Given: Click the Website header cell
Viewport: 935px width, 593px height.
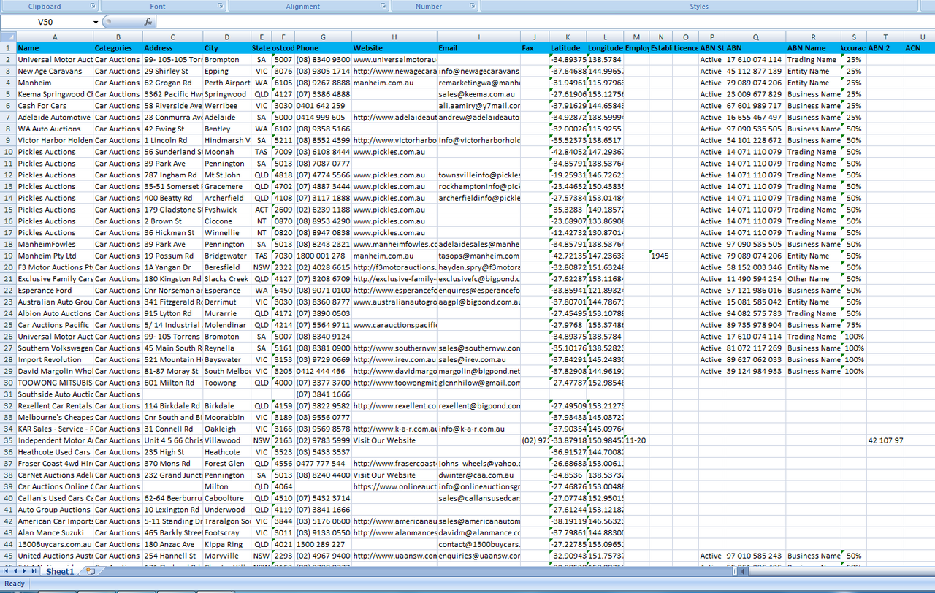Looking at the screenshot, I should click(x=394, y=48).
